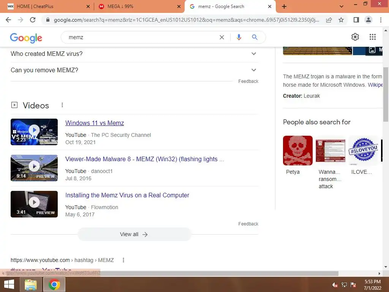Go back to previous page
The image size is (389, 292).
pos(8,20)
